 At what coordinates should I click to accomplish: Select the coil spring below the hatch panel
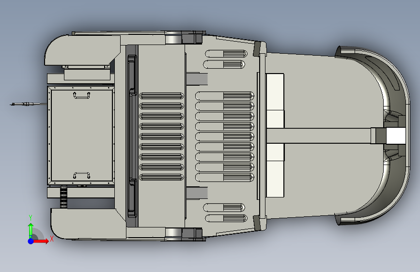click(x=63, y=197)
